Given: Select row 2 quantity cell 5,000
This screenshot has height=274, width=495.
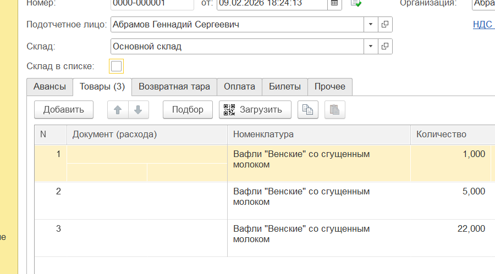Looking at the screenshot, I should pos(451,192).
